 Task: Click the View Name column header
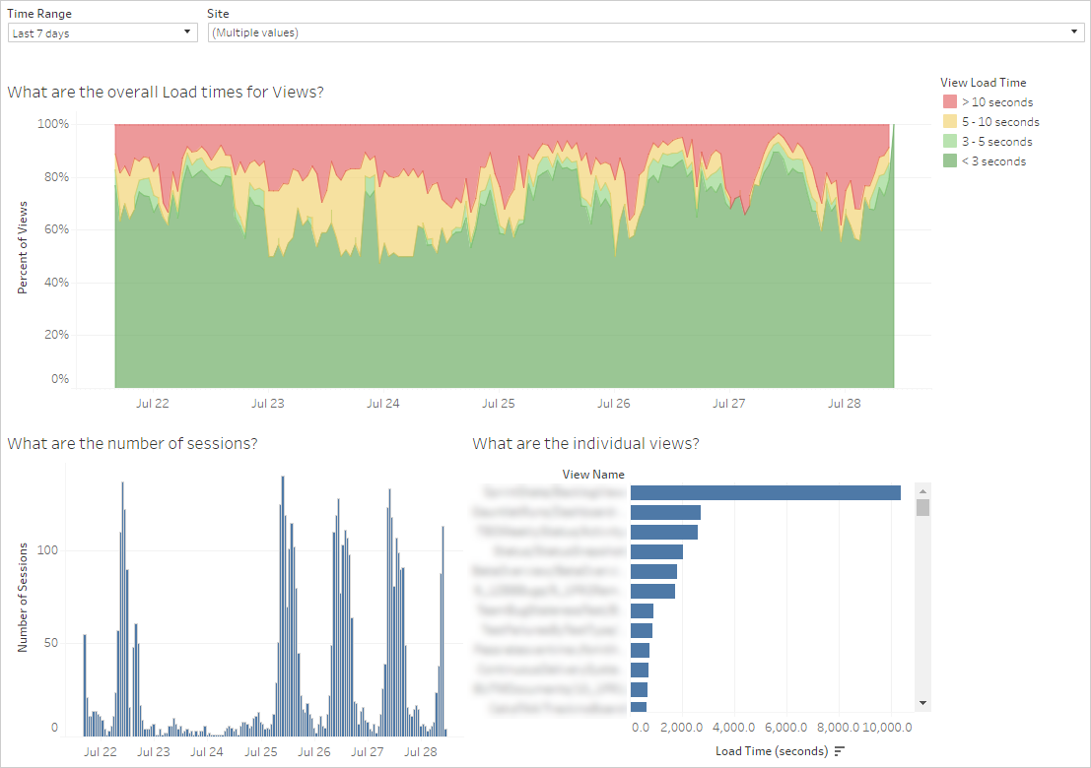[x=593, y=474]
